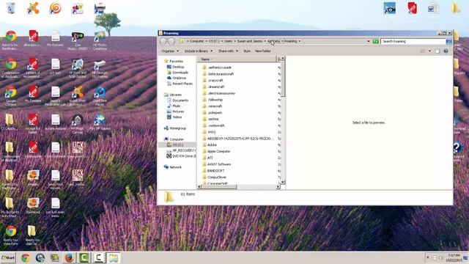Click the file list vertical scrollbar down arrow

click(282, 182)
